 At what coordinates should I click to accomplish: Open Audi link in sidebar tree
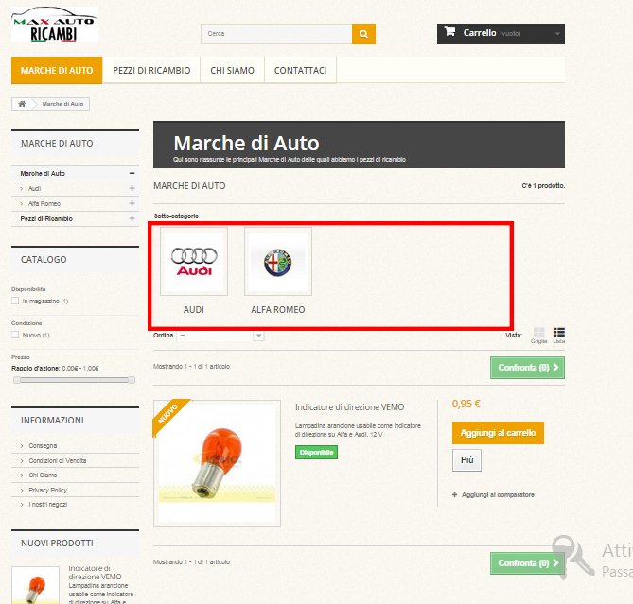[35, 189]
